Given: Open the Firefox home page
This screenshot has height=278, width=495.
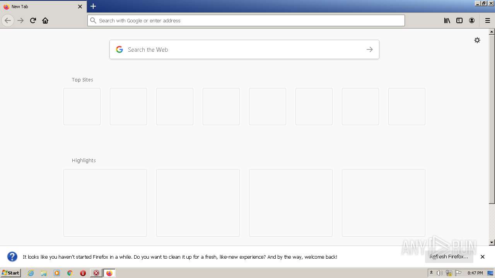Looking at the screenshot, I should (x=45, y=20).
